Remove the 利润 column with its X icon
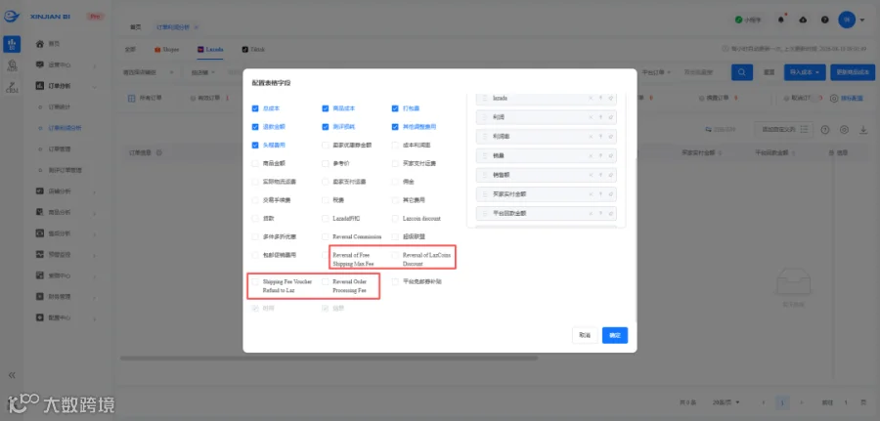This screenshot has width=880, height=421. [591, 117]
